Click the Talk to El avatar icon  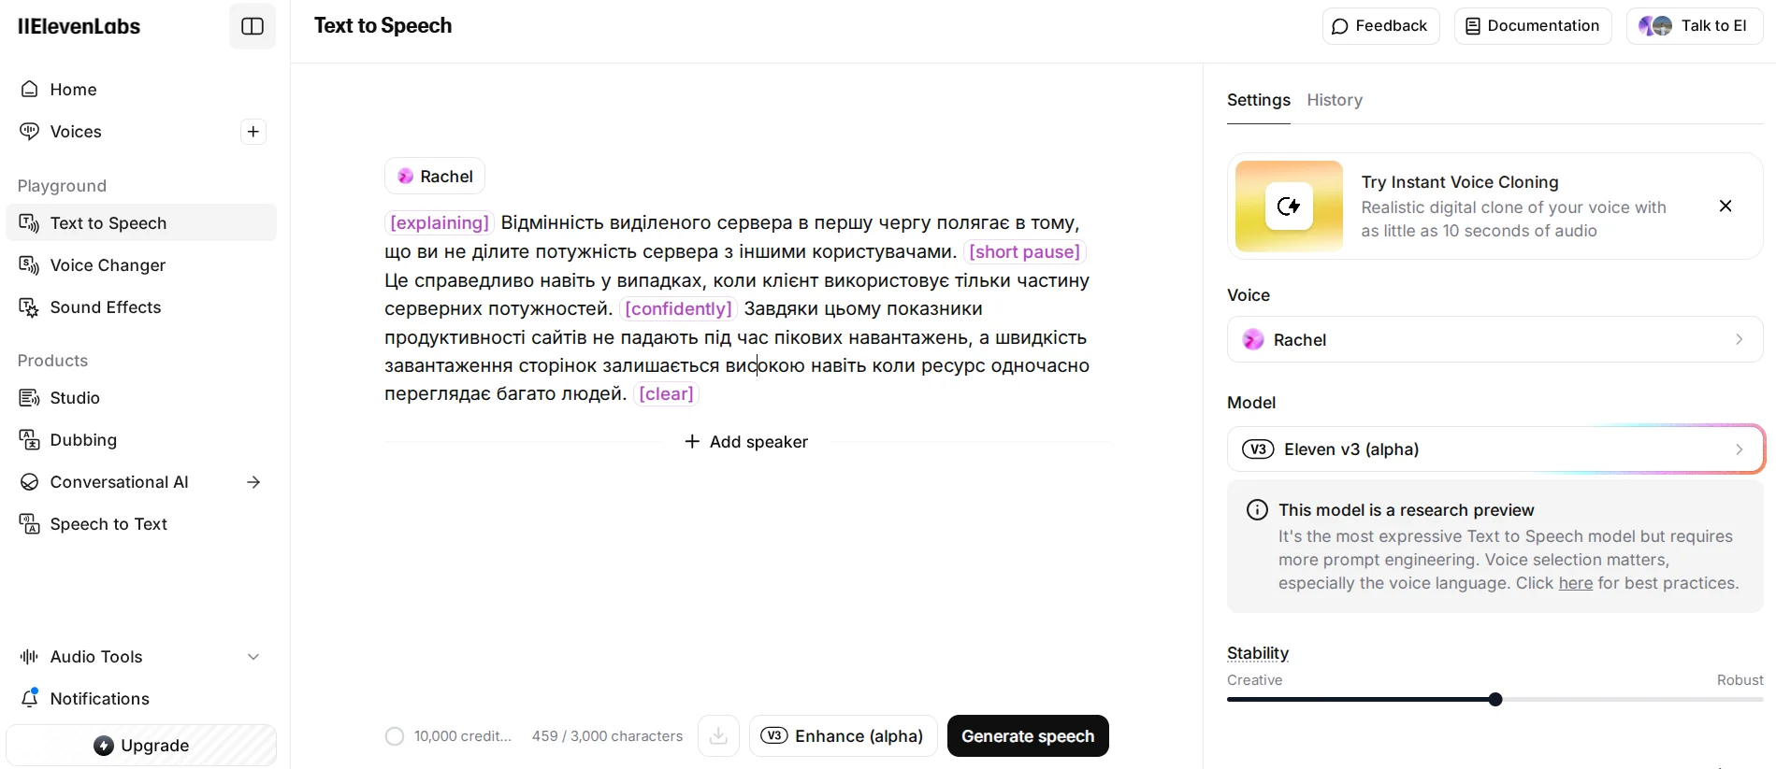(x=1655, y=26)
